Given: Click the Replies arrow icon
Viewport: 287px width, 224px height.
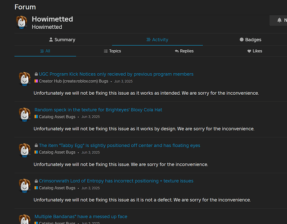Looking at the screenshot, I should 177,51.
